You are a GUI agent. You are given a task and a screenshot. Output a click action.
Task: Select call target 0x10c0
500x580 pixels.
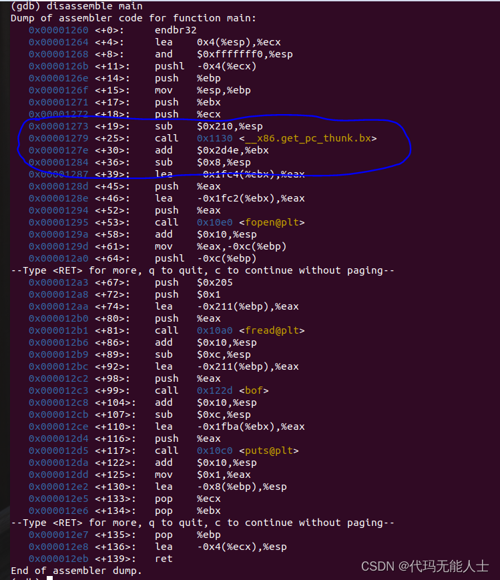[215, 451]
